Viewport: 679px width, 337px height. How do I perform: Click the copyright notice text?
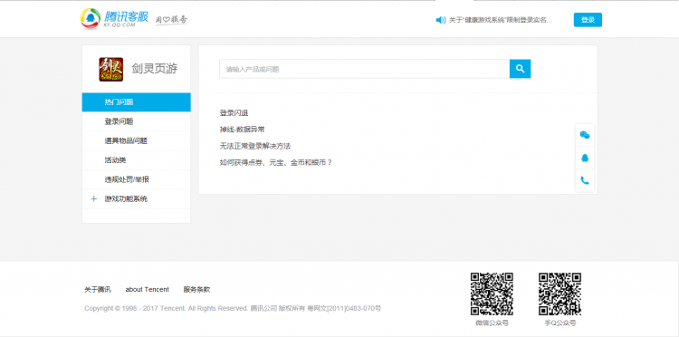[x=233, y=308]
